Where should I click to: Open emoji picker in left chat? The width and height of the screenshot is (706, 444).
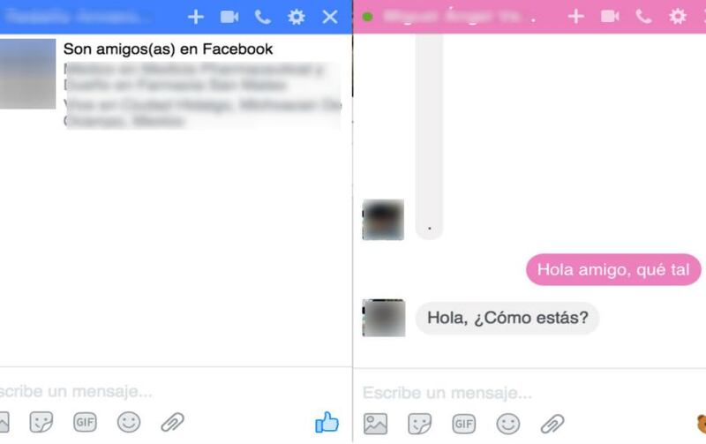click(x=129, y=423)
